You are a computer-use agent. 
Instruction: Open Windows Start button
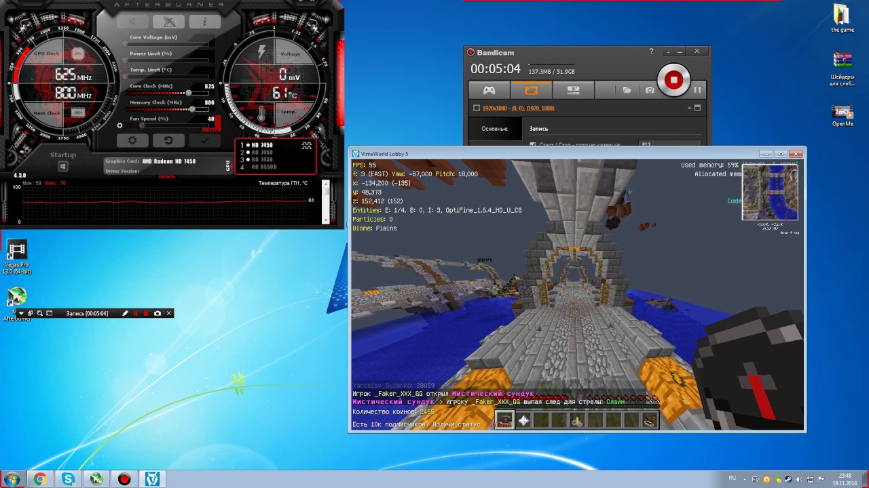[x=12, y=479]
